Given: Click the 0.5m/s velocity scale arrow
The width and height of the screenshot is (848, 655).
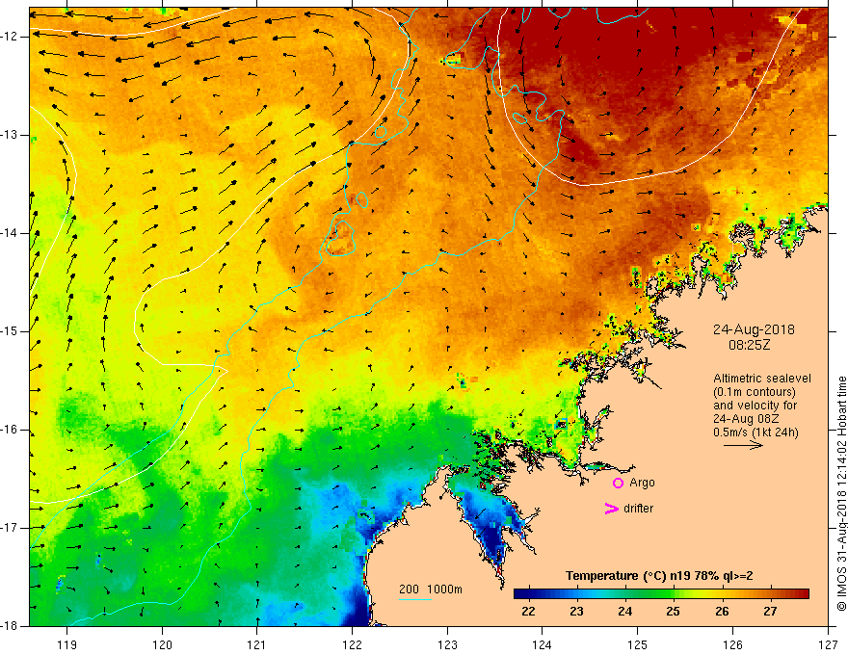Looking at the screenshot, I should [x=743, y=445].
